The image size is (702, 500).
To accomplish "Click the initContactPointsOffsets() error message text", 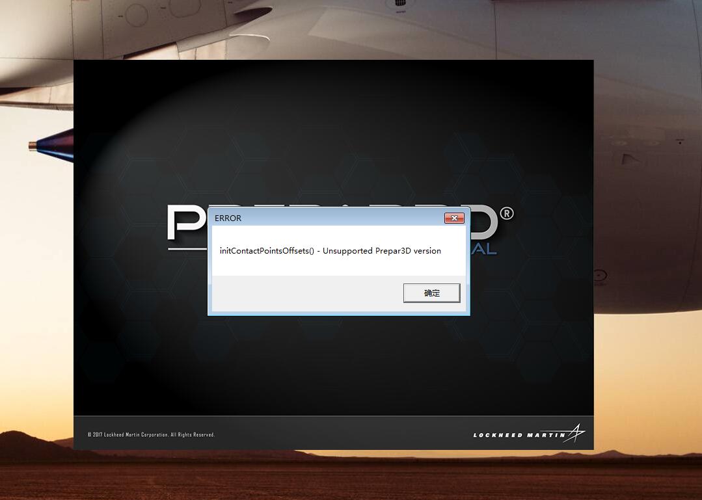I will (x=330, y=251).
